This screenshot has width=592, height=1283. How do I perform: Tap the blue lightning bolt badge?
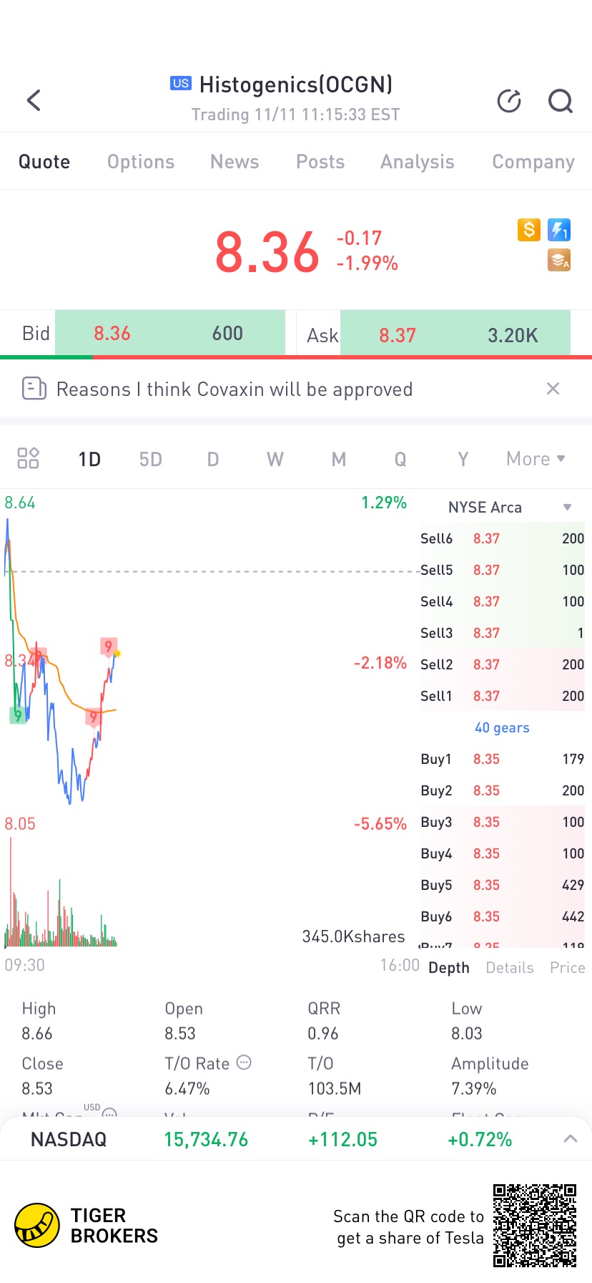[559, 230]
